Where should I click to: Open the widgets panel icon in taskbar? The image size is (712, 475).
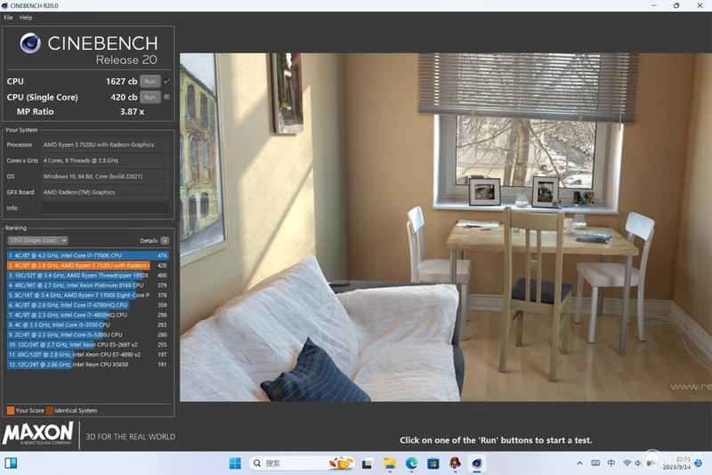click(11, 463)
